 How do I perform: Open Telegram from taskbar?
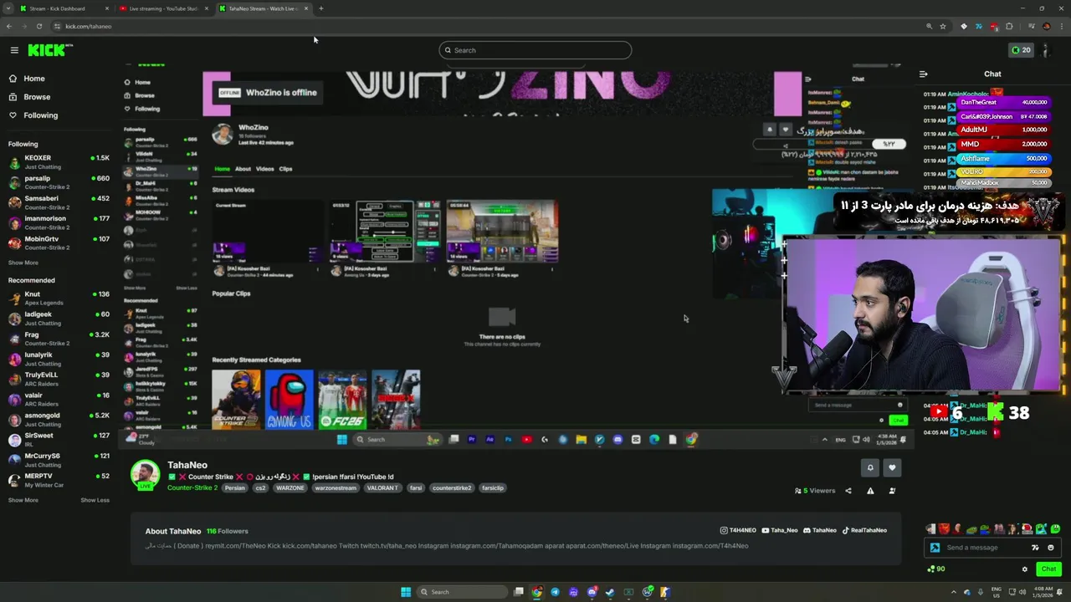(555, 592)
